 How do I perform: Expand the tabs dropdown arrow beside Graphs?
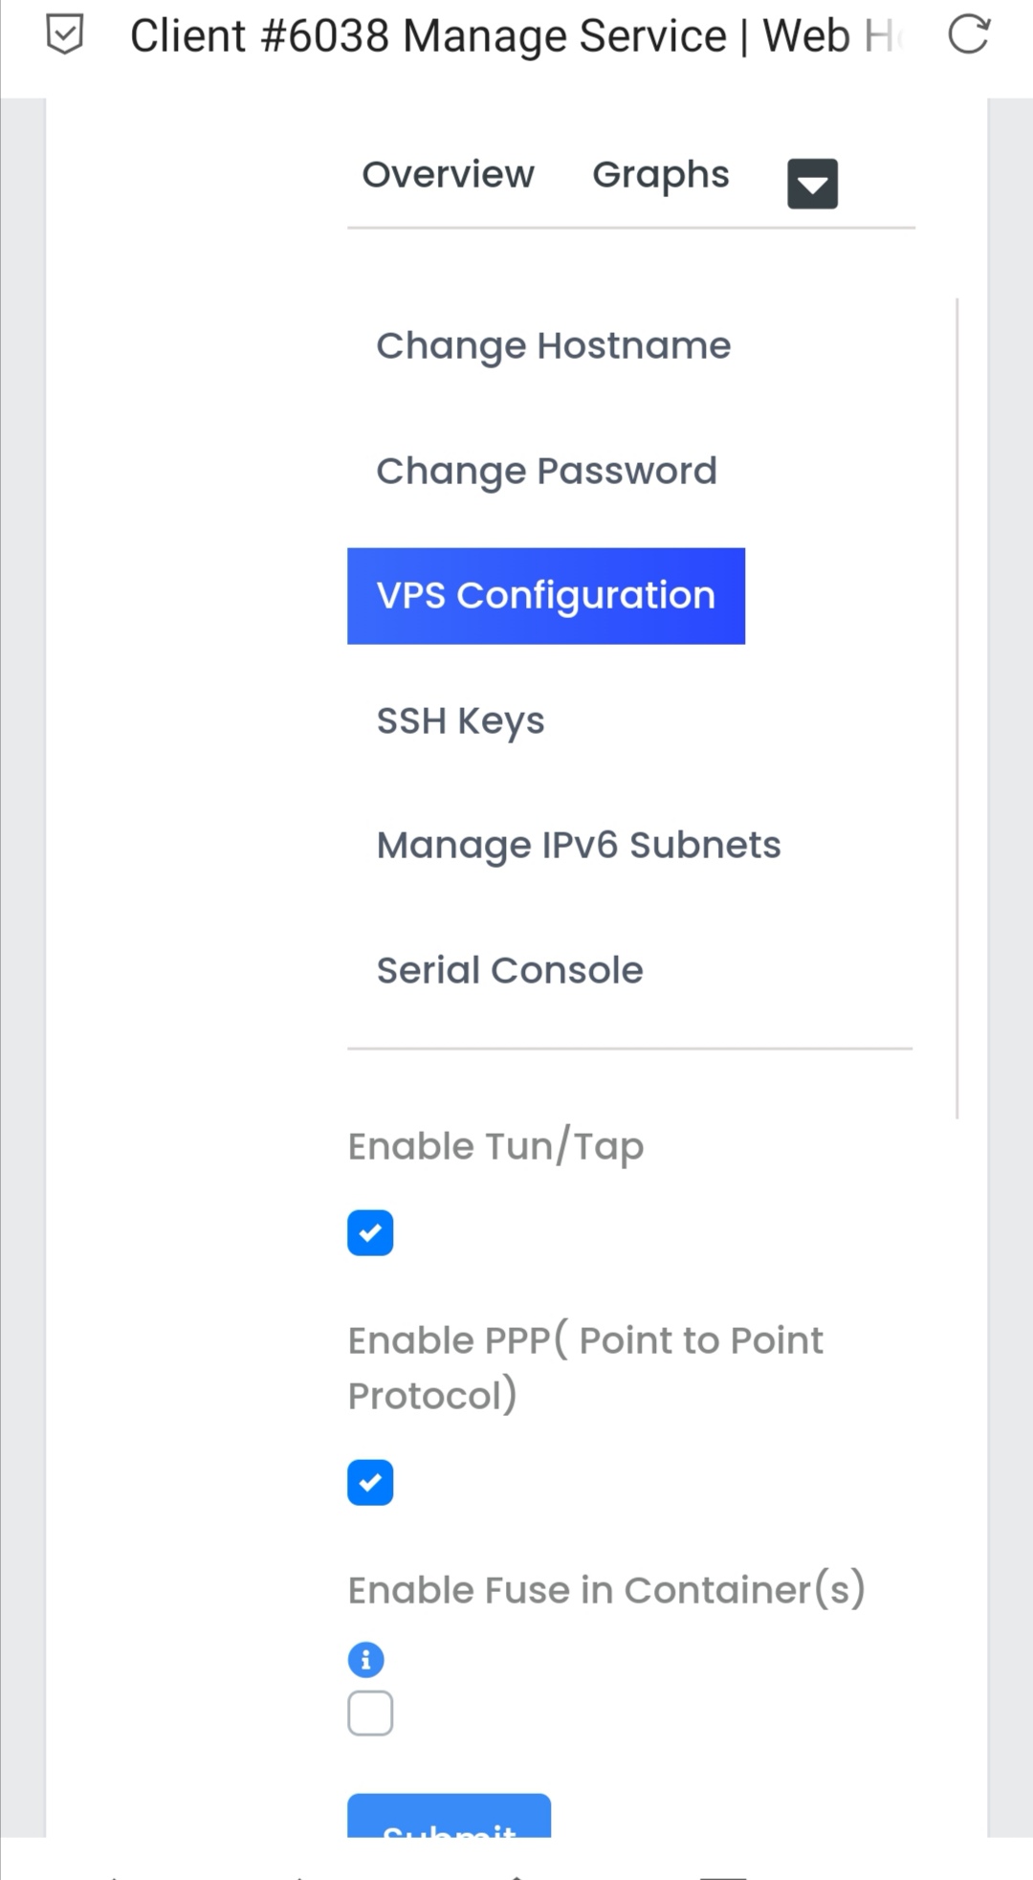point(812,184)
